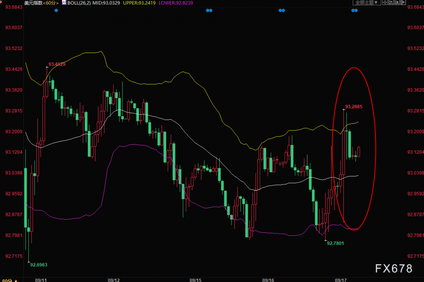Click the 93.4529 high price marker
The height and width of the screenshot is (282, 424).
tap(57, 64)
